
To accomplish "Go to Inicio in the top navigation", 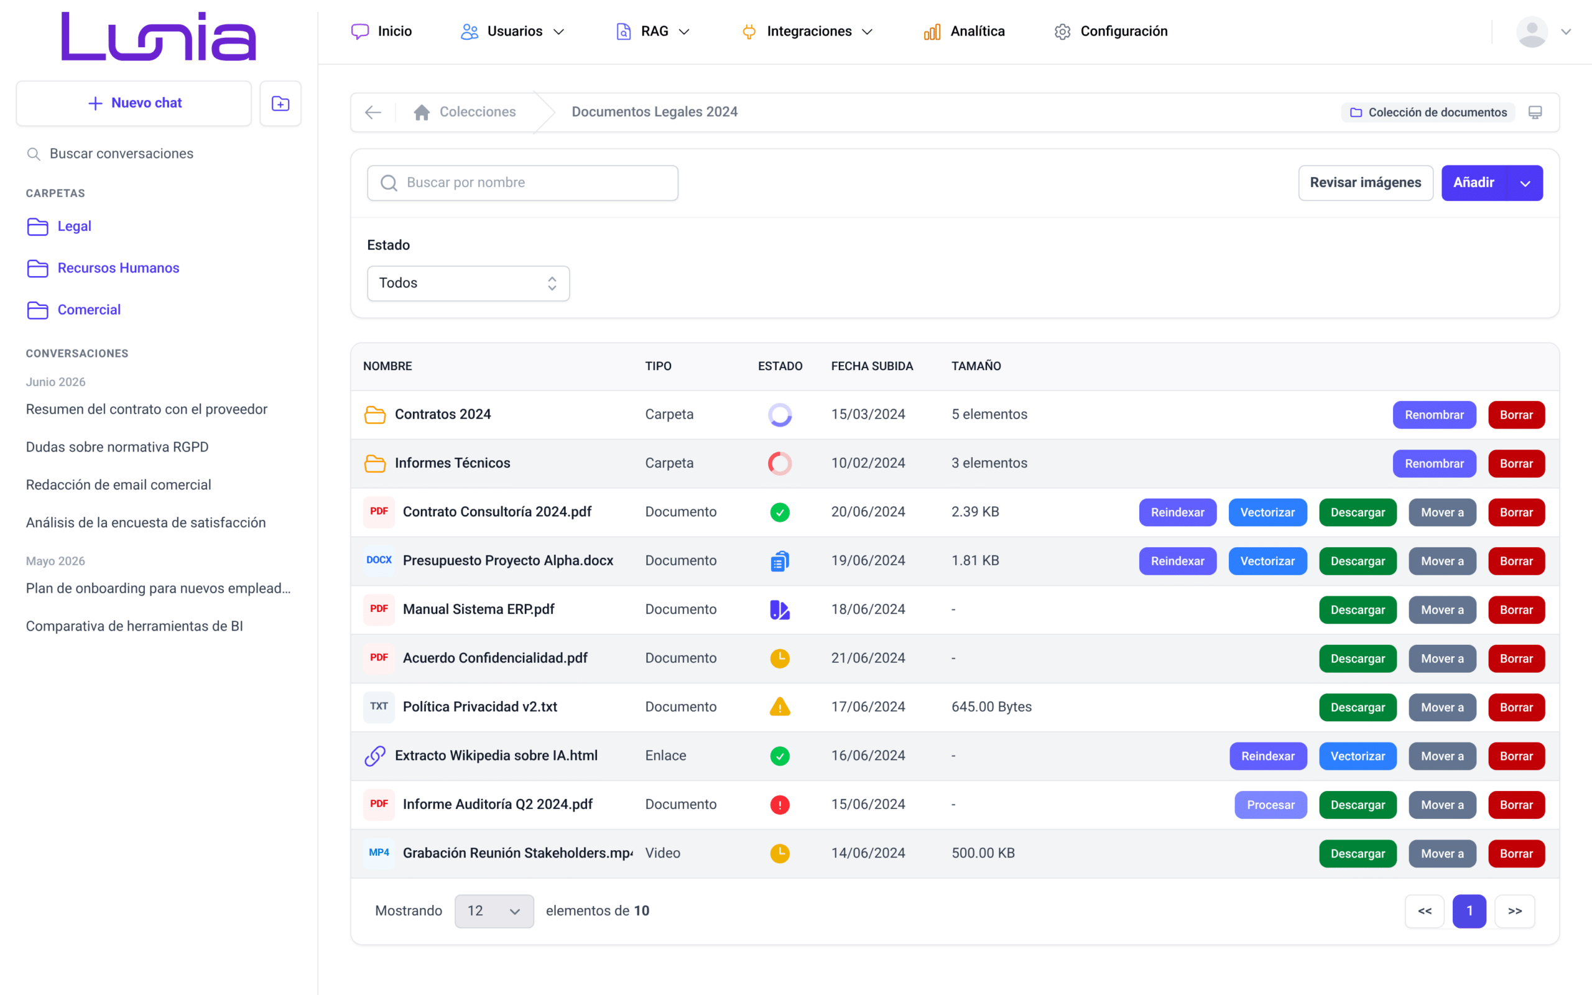I will click(382, 32).
